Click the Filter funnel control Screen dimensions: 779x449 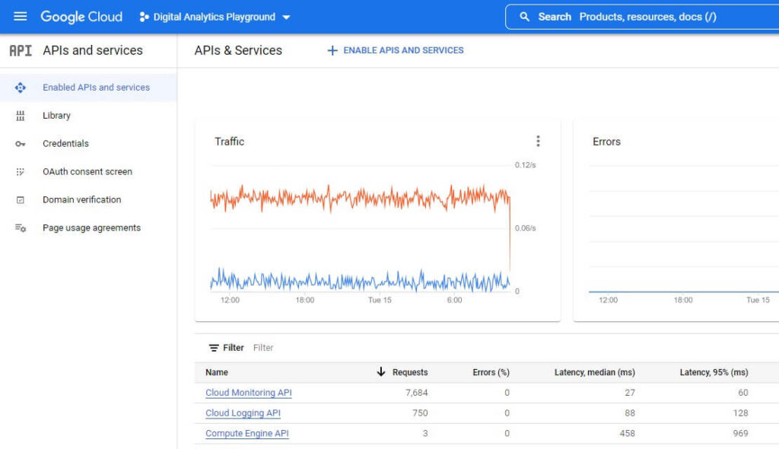tap(213, 347)
